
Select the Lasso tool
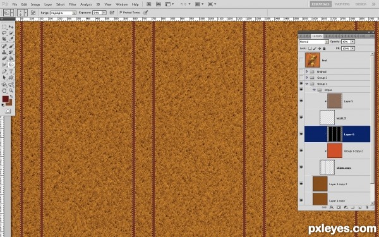tap(4, 33)
